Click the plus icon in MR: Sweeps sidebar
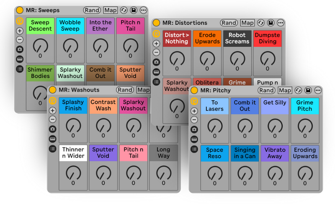 point(20,31)
